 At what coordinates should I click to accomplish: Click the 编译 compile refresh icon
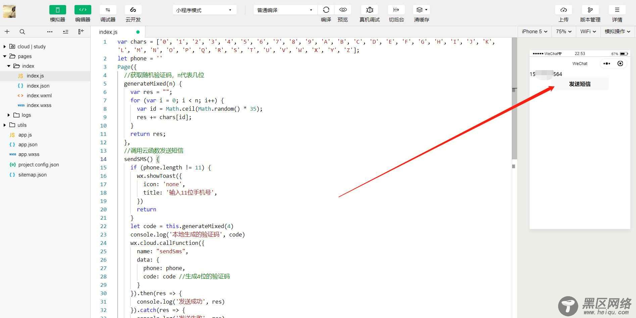(326, 10)
